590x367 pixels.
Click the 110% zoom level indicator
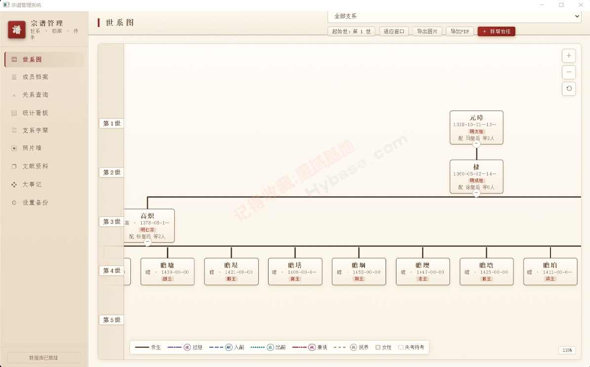[x=567, y=350]
